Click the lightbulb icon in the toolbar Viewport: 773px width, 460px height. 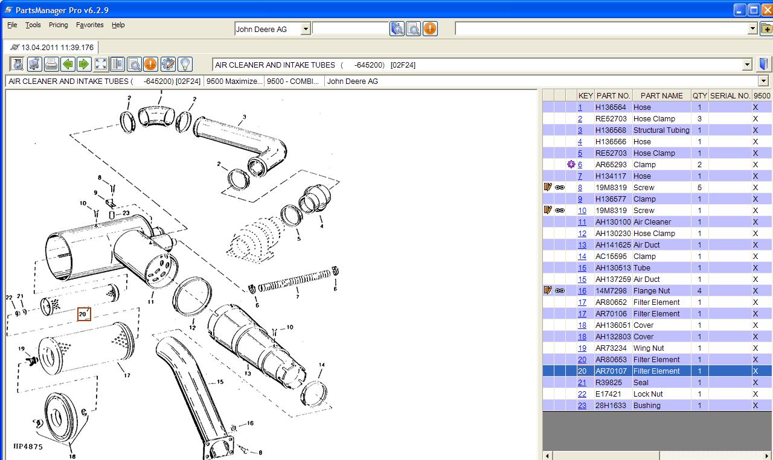(x=184, y=64)
